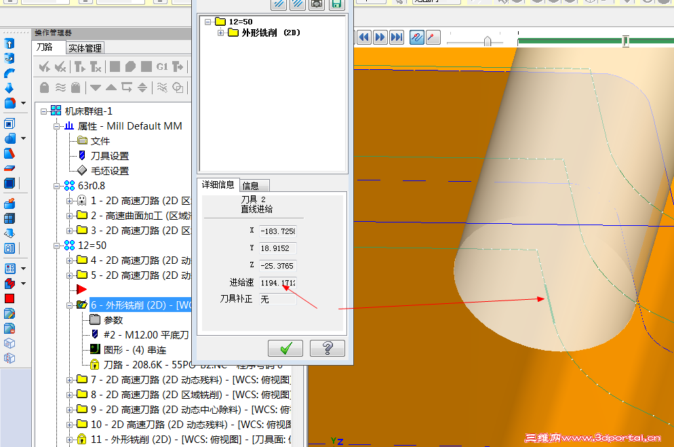Expand operation 2 - 高速曲面加工
The image size is (674, 447).
coord(69,216)
